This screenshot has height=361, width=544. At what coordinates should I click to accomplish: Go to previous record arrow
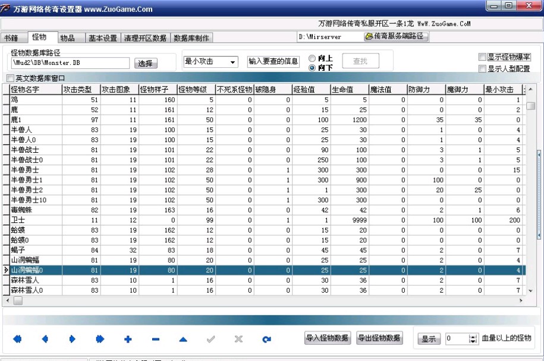click(x=45, y=339)
